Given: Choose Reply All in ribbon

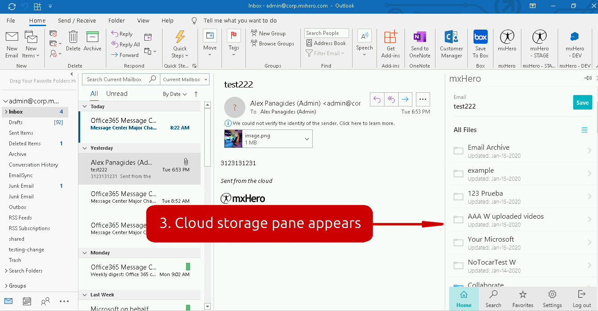Looking at the screenshot, I should tap(126, 45).
